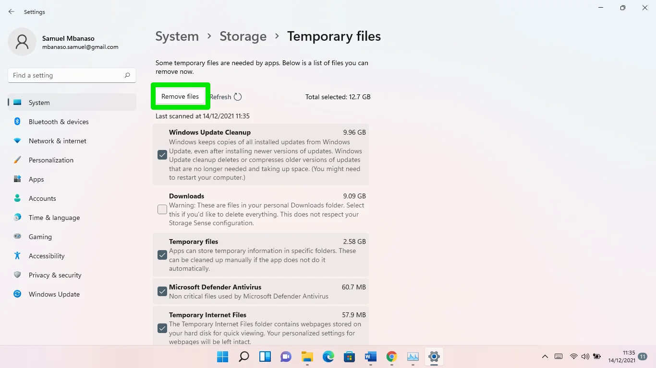Click Last scanned at 14/12/2021 11:35 text
Image resolution: width=656 pixels, height=368 pixels.
click(x=203, y=116)
